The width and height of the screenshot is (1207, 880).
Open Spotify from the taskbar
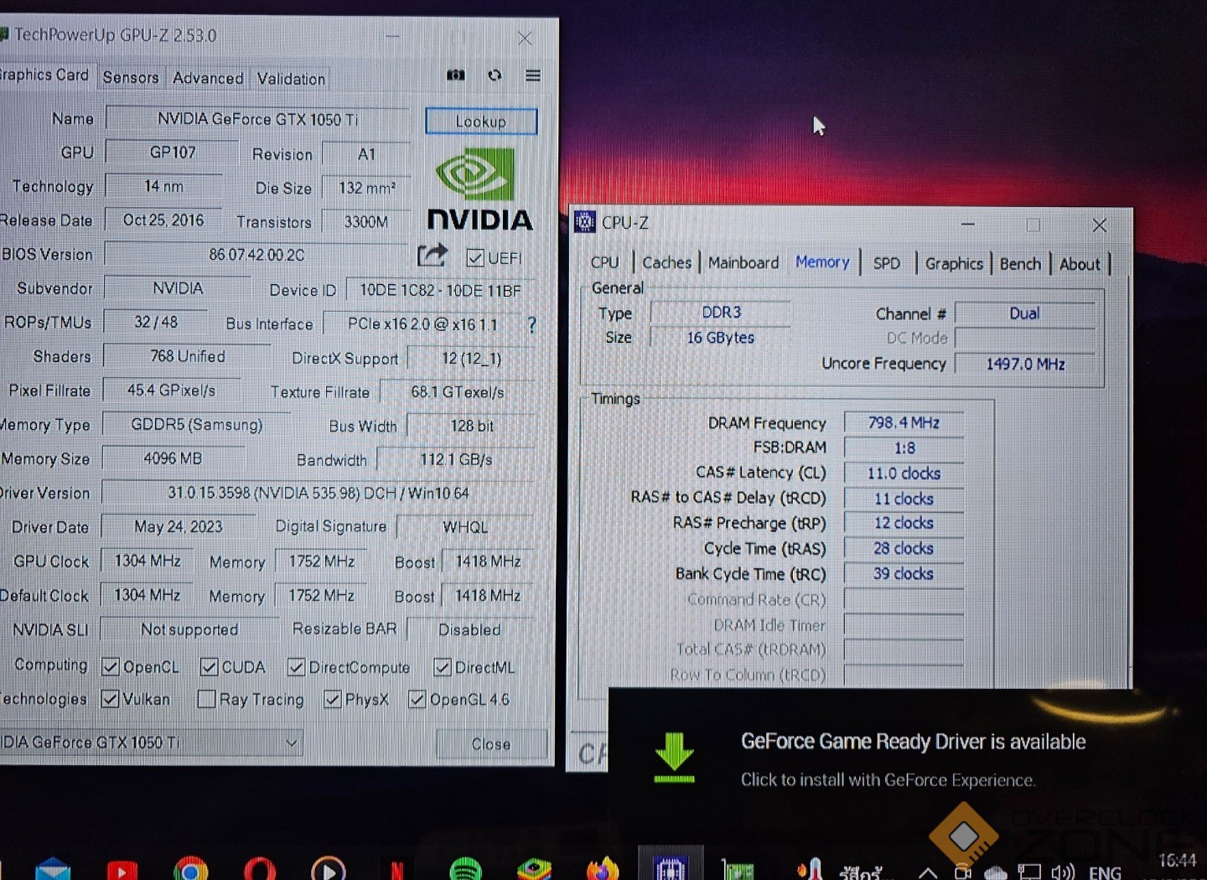[x=465, y=869]
